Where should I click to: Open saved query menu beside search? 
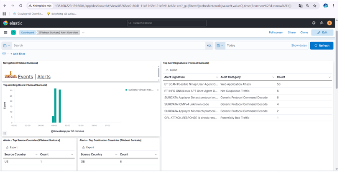click(7, 45)
